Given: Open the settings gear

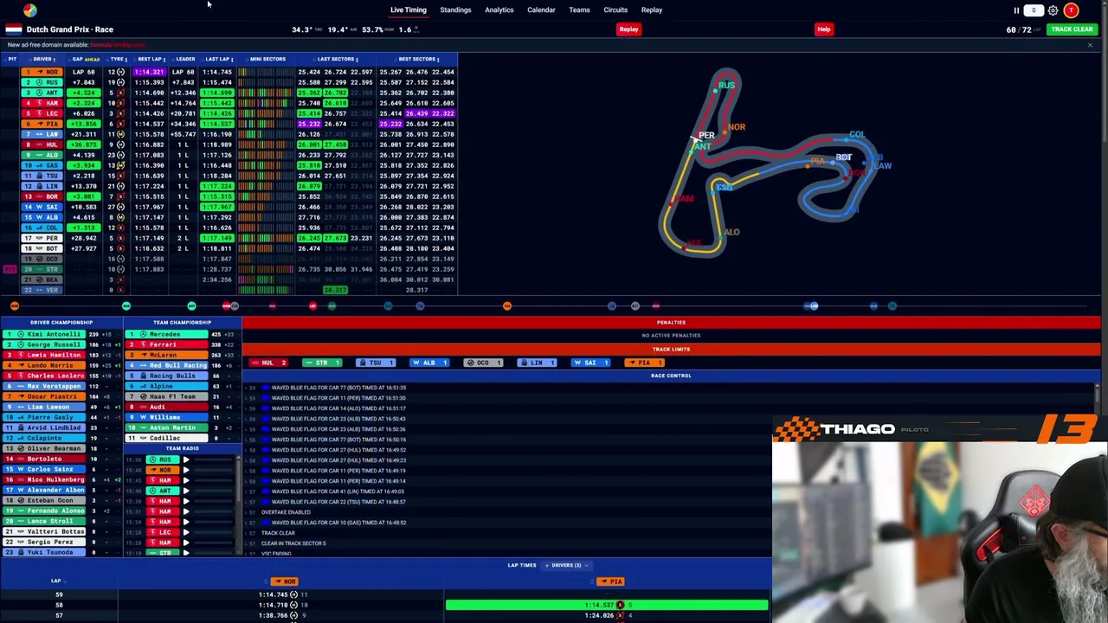Looking at the screenshot, I should click(1053, 10).
